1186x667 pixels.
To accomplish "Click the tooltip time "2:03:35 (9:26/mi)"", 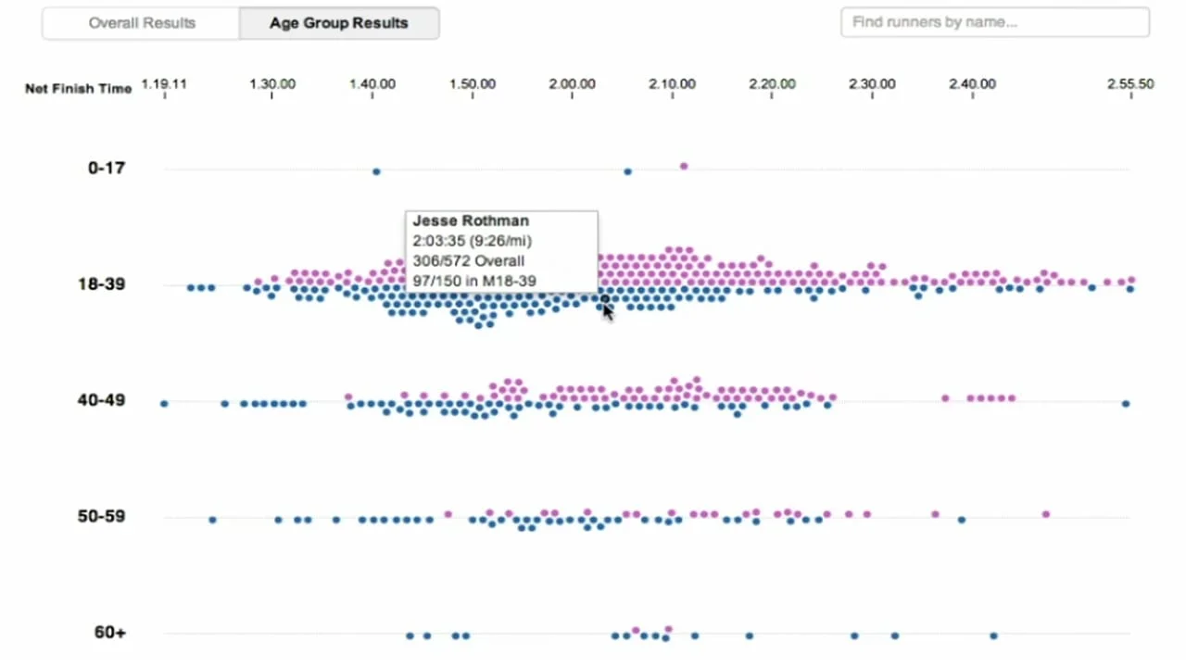I will pos(473,241).
